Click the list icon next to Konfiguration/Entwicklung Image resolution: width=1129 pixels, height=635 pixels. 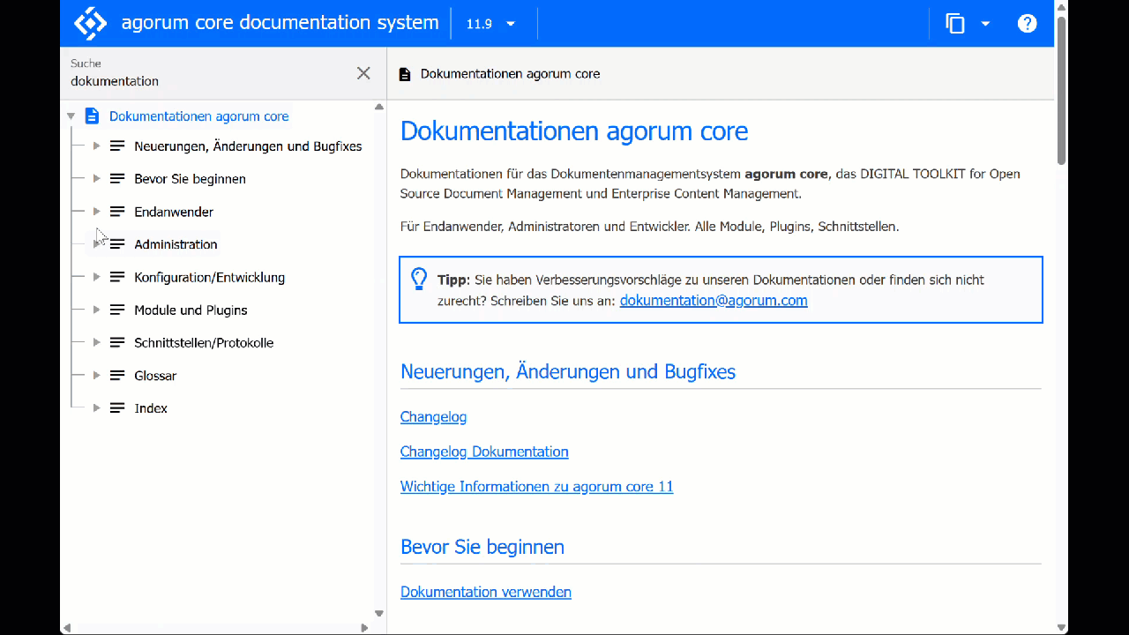click(117, 277)
